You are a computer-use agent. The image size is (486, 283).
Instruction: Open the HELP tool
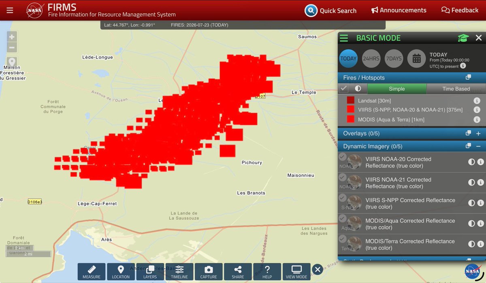(267, 272)
